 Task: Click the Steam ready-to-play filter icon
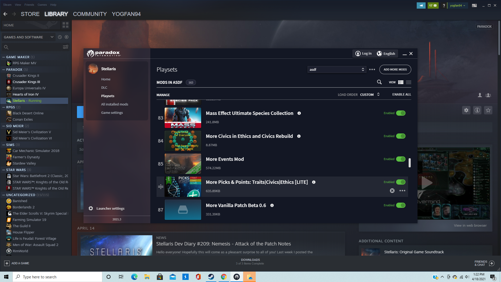pyautogui.click(x=67, y=37)
